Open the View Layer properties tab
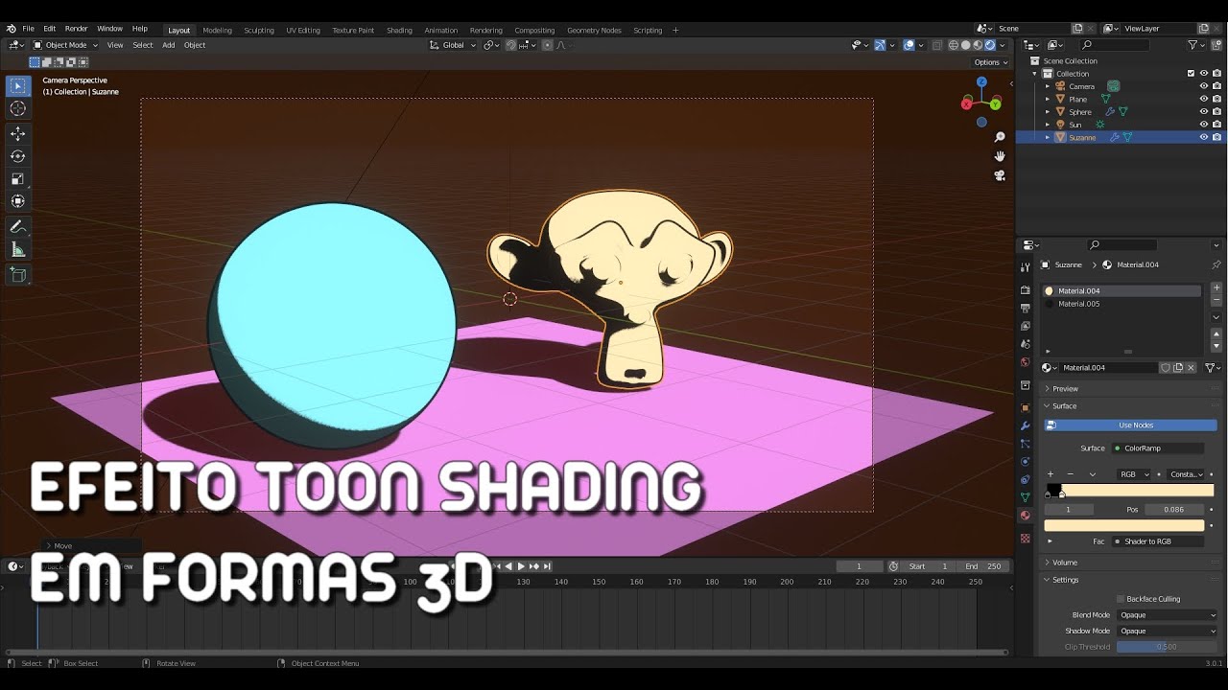 (1025, 326)
